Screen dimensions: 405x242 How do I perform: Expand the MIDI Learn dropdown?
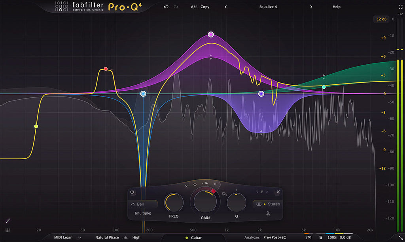coord(79,237)
